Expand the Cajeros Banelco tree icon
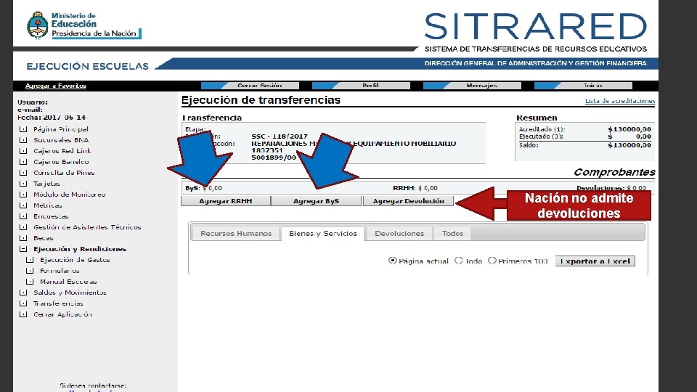697x392 pixels. coord(23,162)
